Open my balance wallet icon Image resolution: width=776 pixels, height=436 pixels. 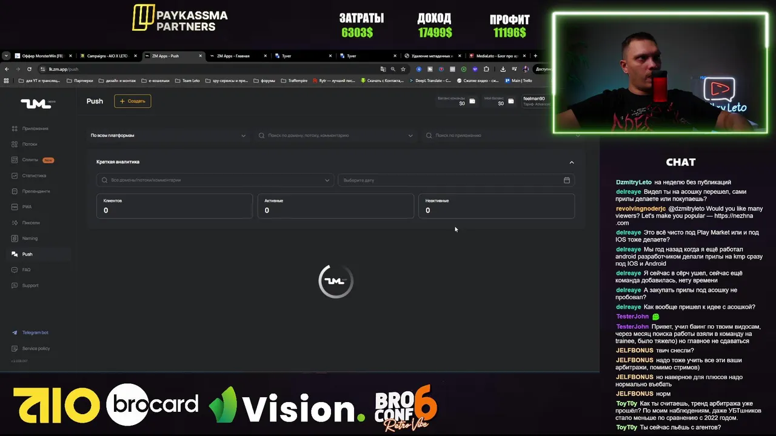[511, 101]
